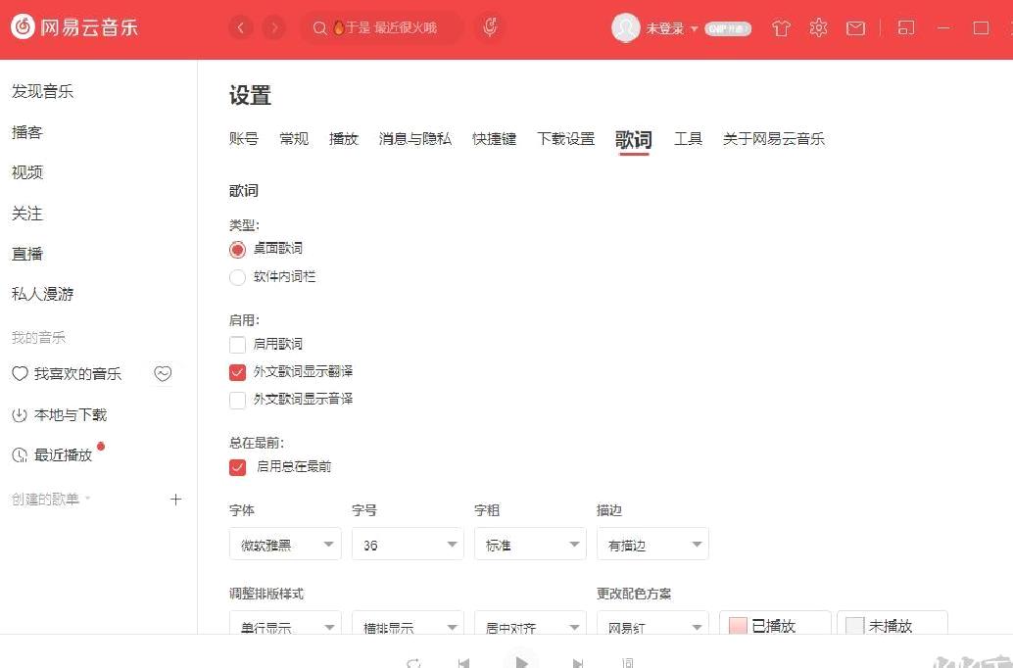Uncheck 启用总在最前 checkbox
The height and width of the screenshot is (668, 1013).
[x=237, y=467]
